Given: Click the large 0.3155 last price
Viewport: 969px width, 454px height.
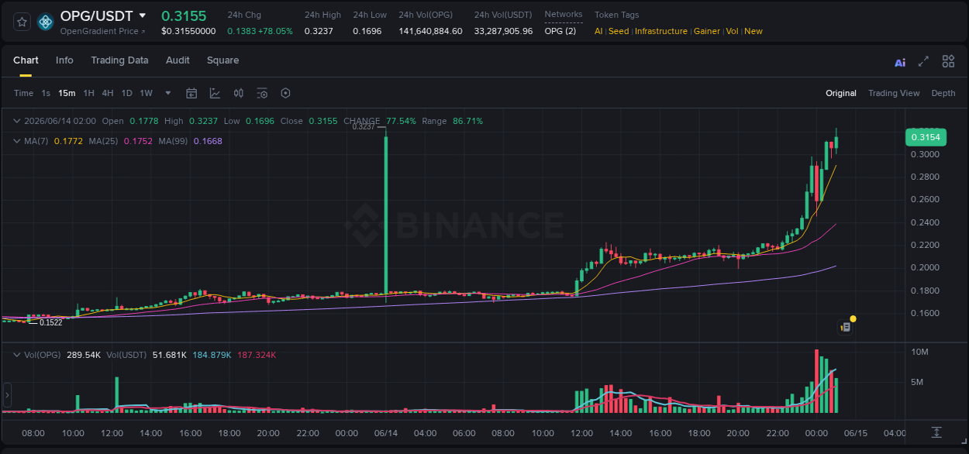Looking at the screenshot, I should pyautogui.click(x=184, y=15).
